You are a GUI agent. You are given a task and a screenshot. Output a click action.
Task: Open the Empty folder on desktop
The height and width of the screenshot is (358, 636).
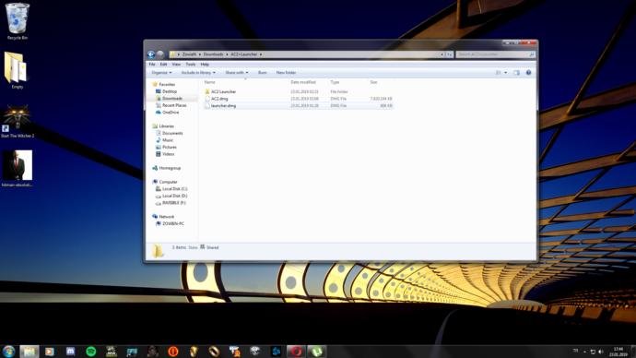[17, 70]
